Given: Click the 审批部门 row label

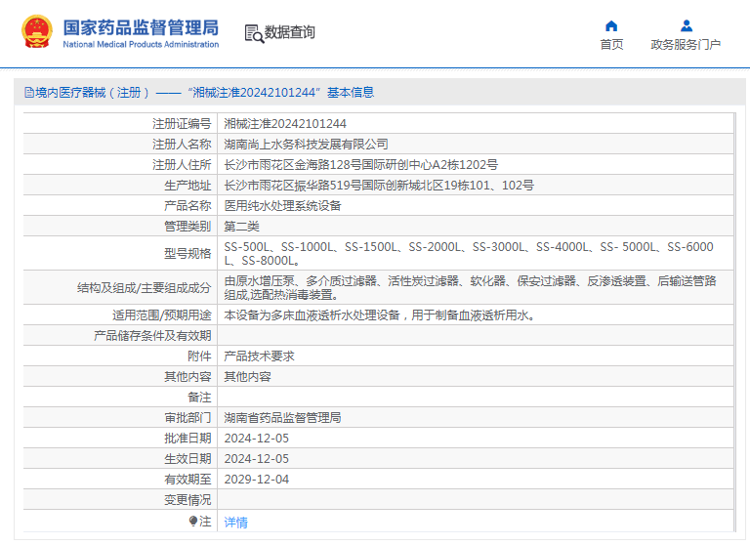Looking at the screenshot, I should pos(187,418).
